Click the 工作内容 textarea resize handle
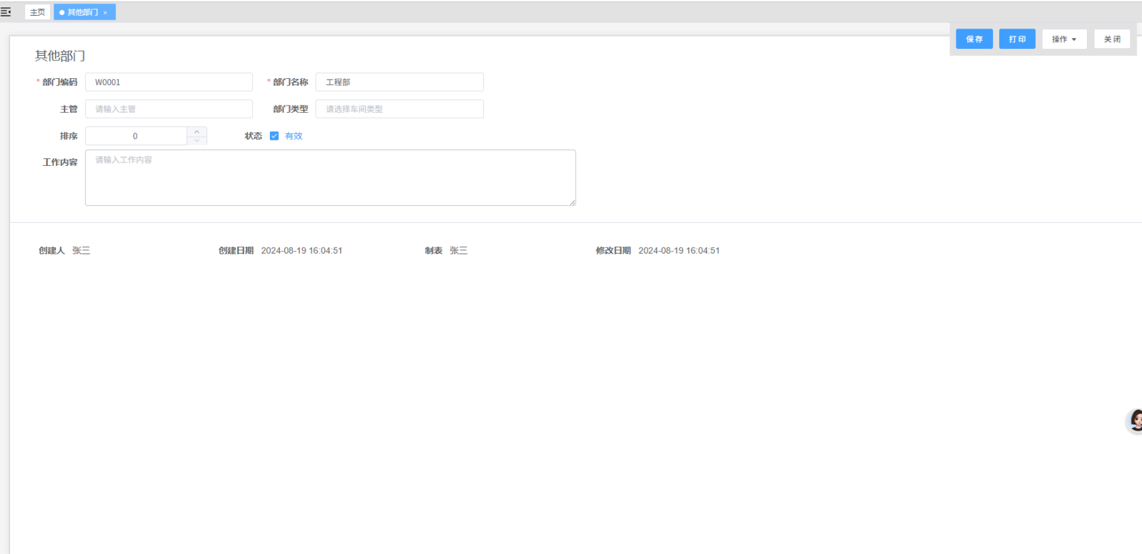The width and height of the screenshot is (1142, 554). tap(572, 202)
